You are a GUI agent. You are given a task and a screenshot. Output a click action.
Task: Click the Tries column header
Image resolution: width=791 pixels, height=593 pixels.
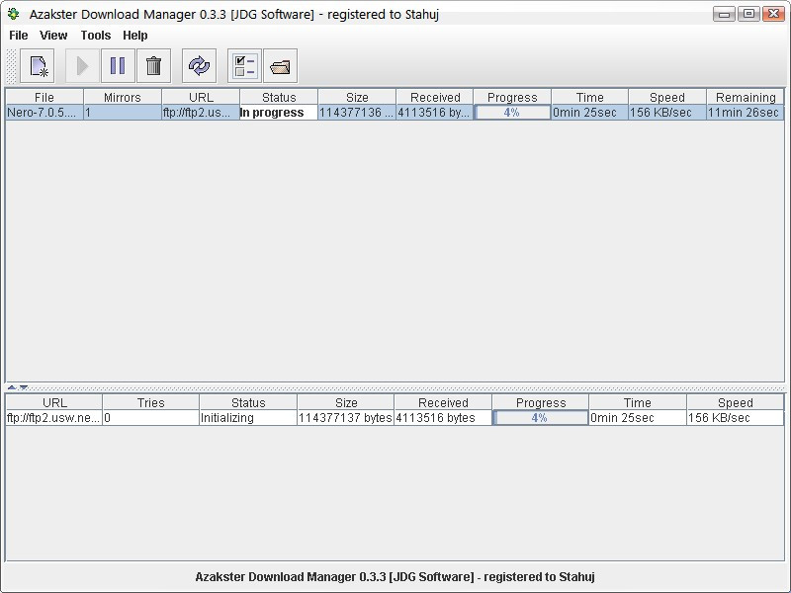coord(151,402)
